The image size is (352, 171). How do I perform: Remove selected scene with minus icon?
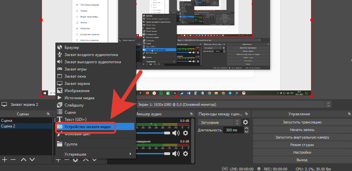[13, 160]
